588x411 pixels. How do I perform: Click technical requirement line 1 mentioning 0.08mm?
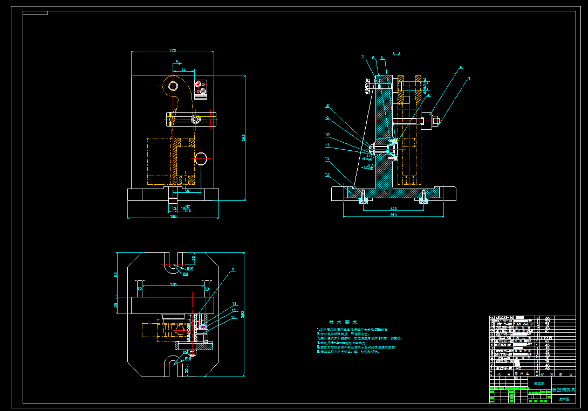352,330
